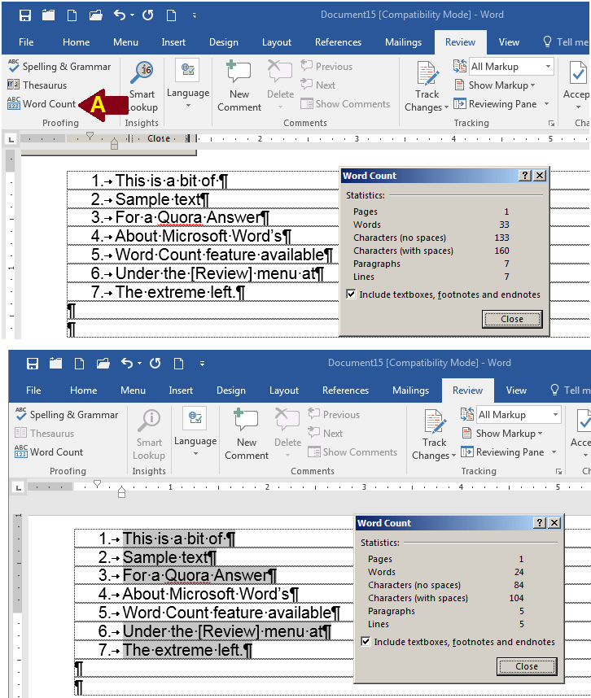
Task: Open File tab in upper Word window
Action: point(26,42)
